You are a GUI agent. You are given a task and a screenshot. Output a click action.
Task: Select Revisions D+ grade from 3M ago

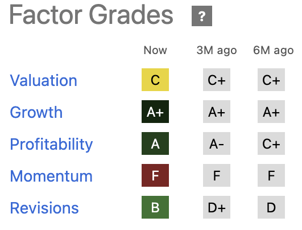[x=217, y=207]
